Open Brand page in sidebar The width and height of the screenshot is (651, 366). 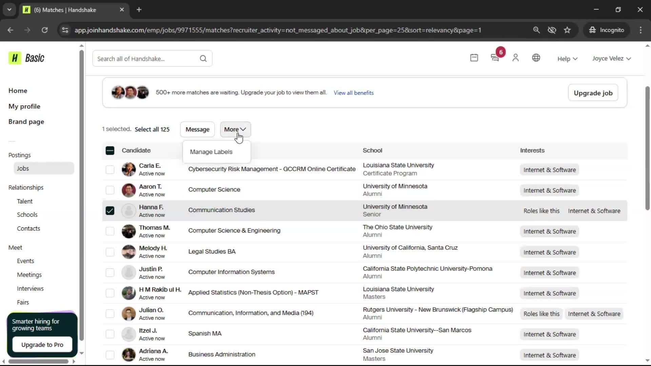[x=26, y=122]
